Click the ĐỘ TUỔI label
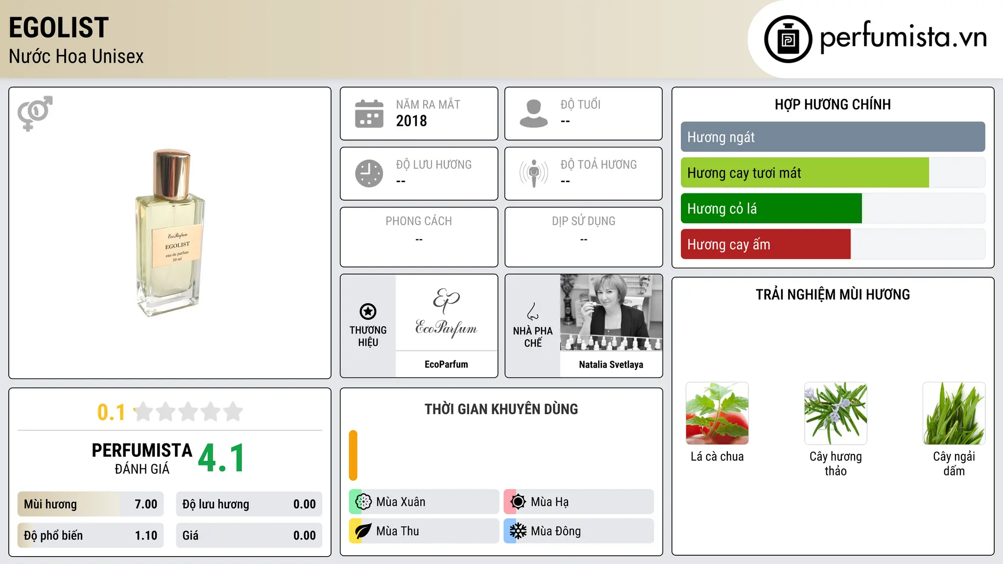Image resolution: width=1003 pixels, height=564 pixels. pos(580,104)
